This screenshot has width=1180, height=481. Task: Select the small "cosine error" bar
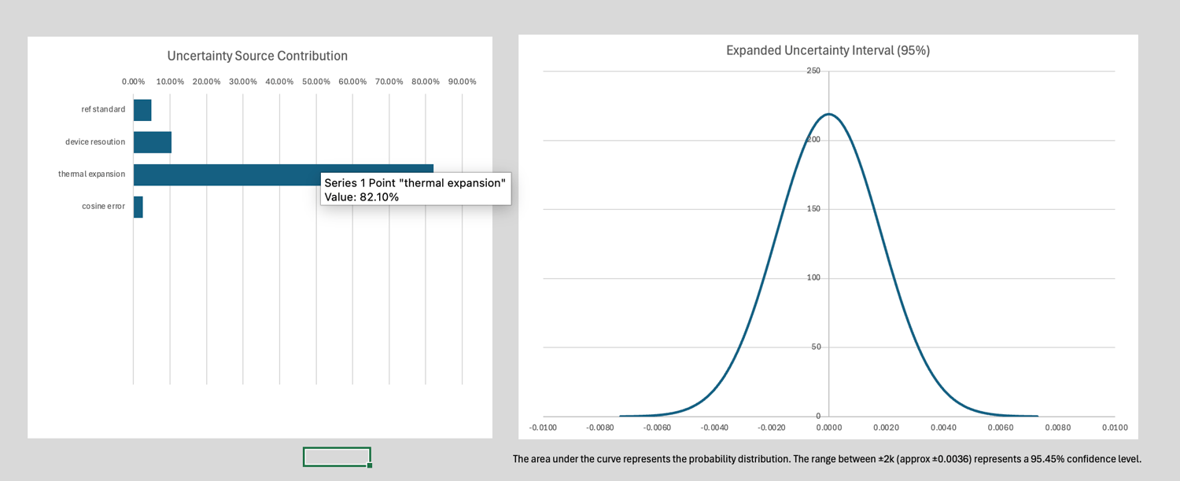[138, 207]
